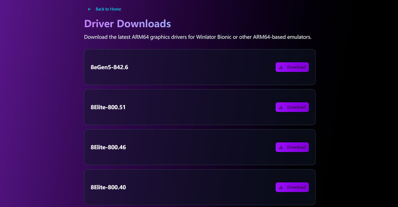398x207 pixels.
Task: Click the download icon for 8Elite-800.51
Action: point(281,107)
